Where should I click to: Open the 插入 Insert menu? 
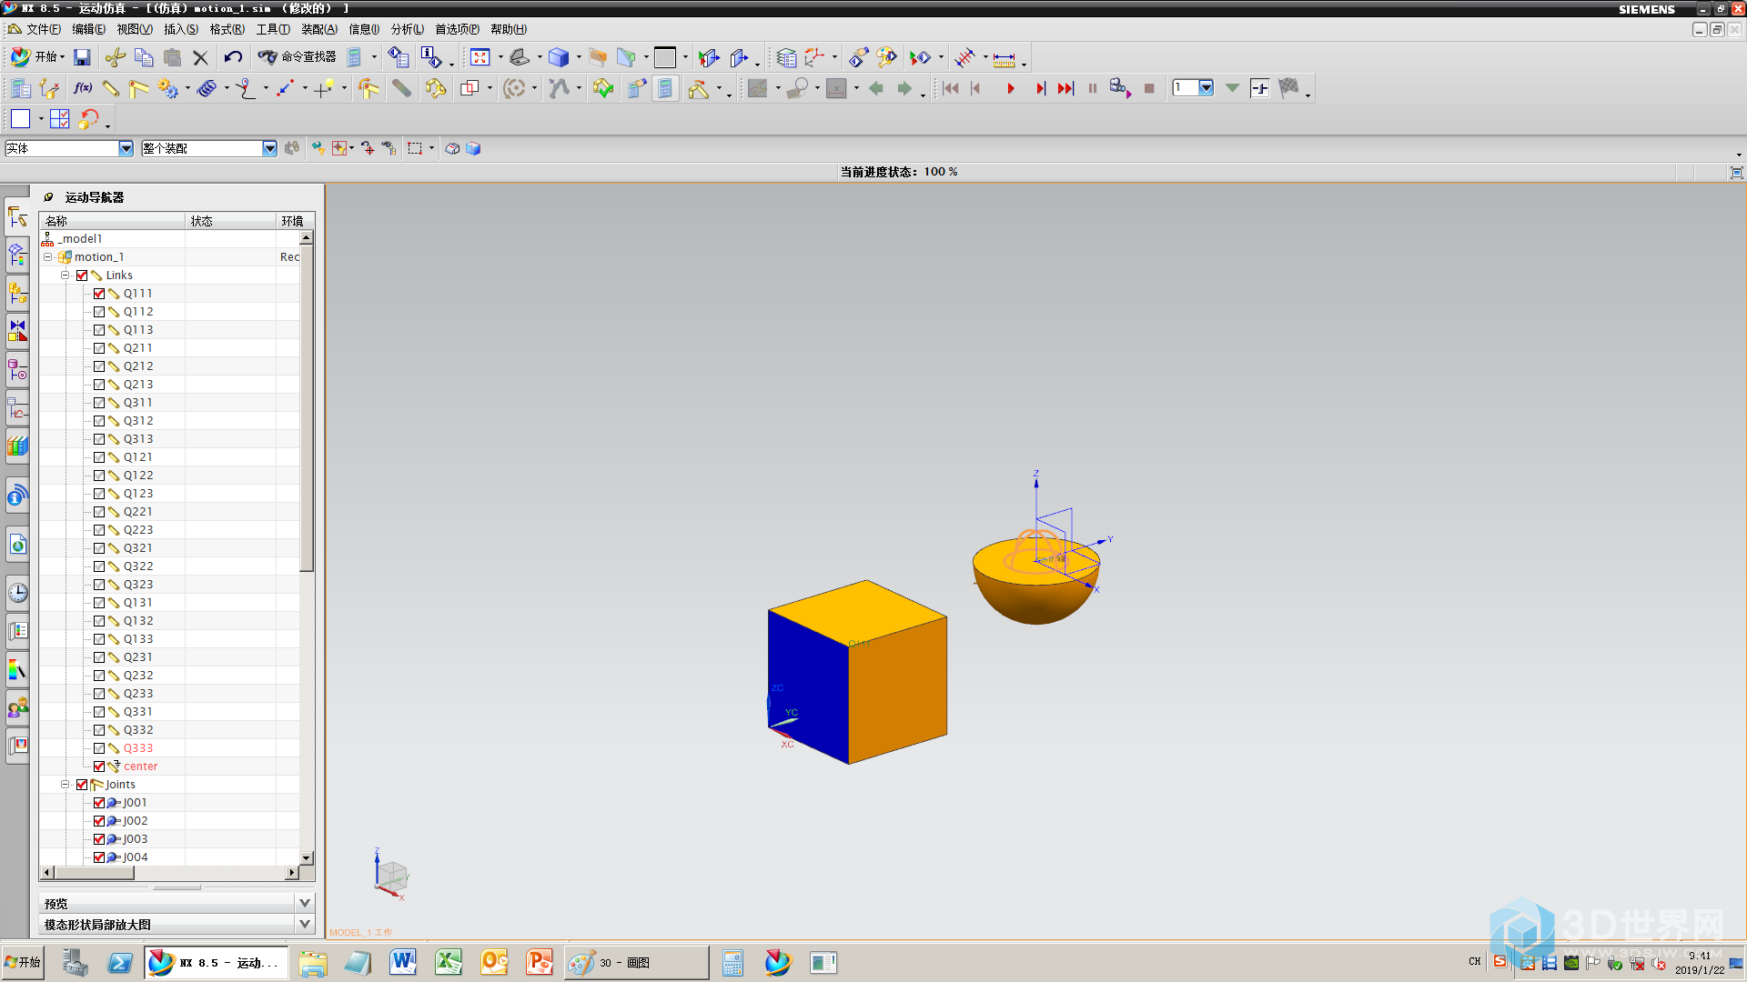point(181,29)
